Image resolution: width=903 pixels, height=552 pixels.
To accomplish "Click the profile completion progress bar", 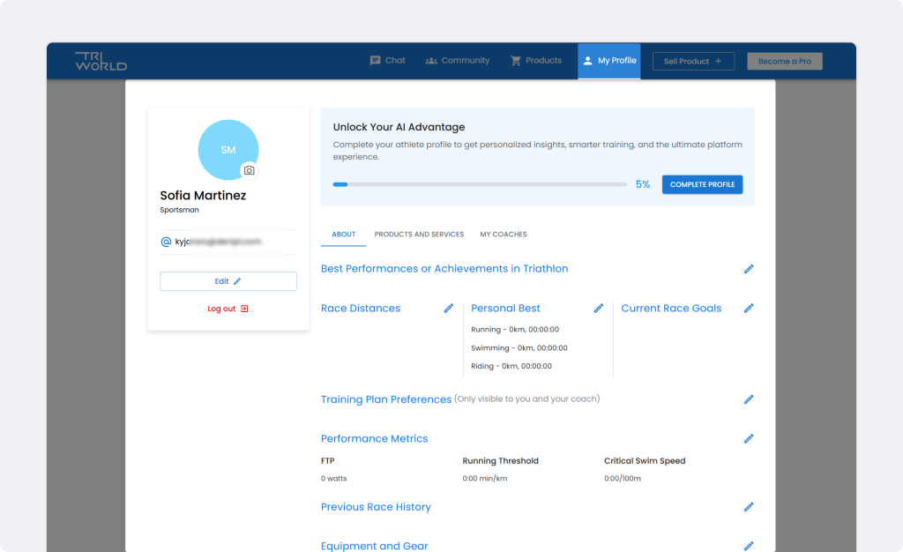I will (x=480, y=184).
